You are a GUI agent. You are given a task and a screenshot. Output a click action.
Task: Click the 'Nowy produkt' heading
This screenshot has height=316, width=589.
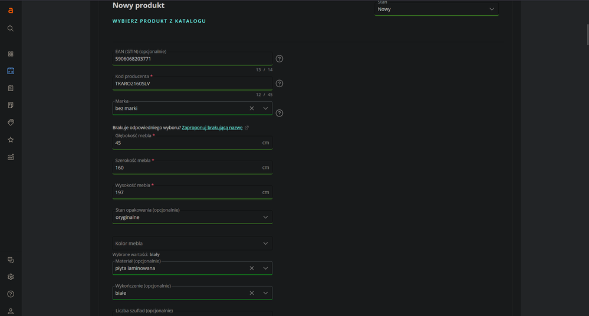139,6
